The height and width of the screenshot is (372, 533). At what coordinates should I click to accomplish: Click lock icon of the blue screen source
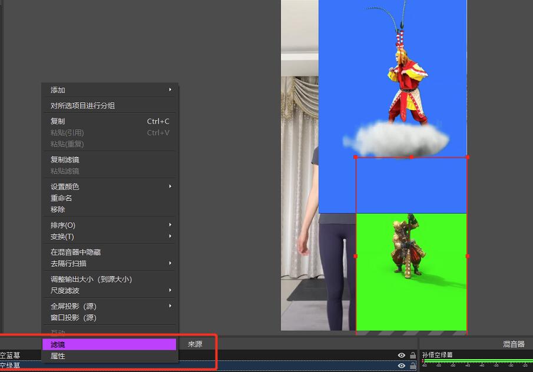413,355
